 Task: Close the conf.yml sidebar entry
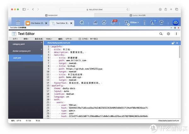(x=42, y=56)
